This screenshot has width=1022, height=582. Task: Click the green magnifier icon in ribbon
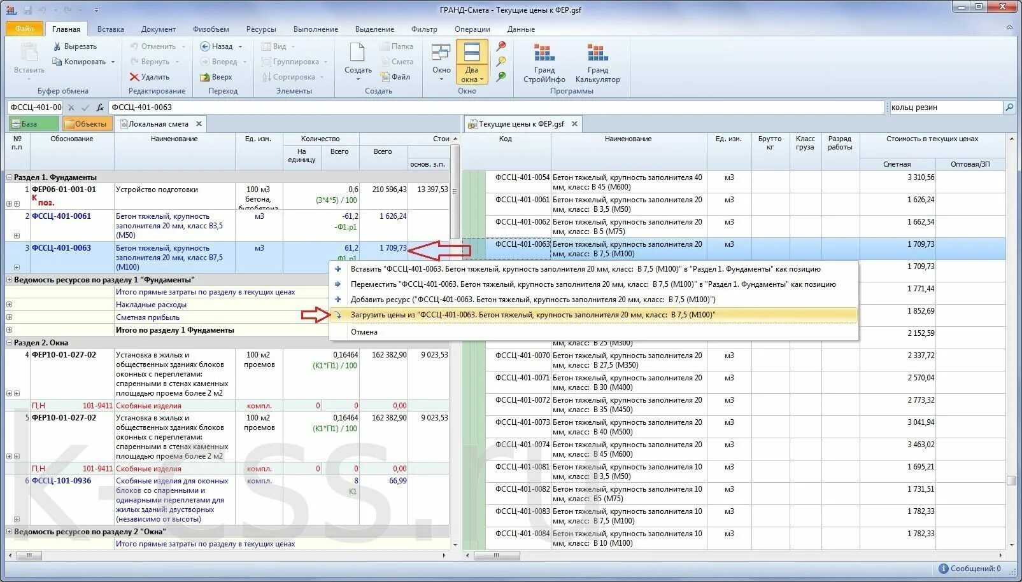(501, 77)
